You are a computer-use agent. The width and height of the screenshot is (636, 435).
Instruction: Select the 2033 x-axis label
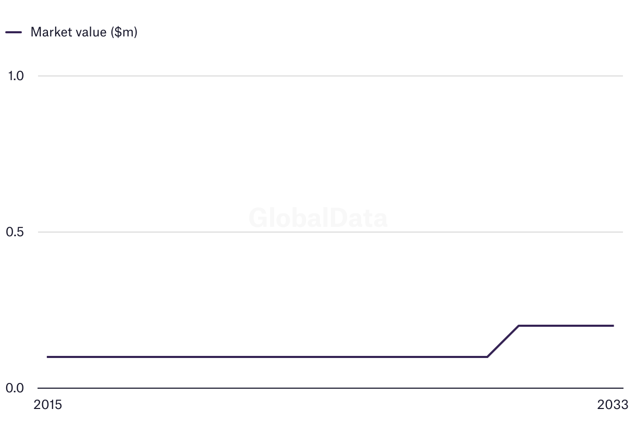(x=613, y=405)
